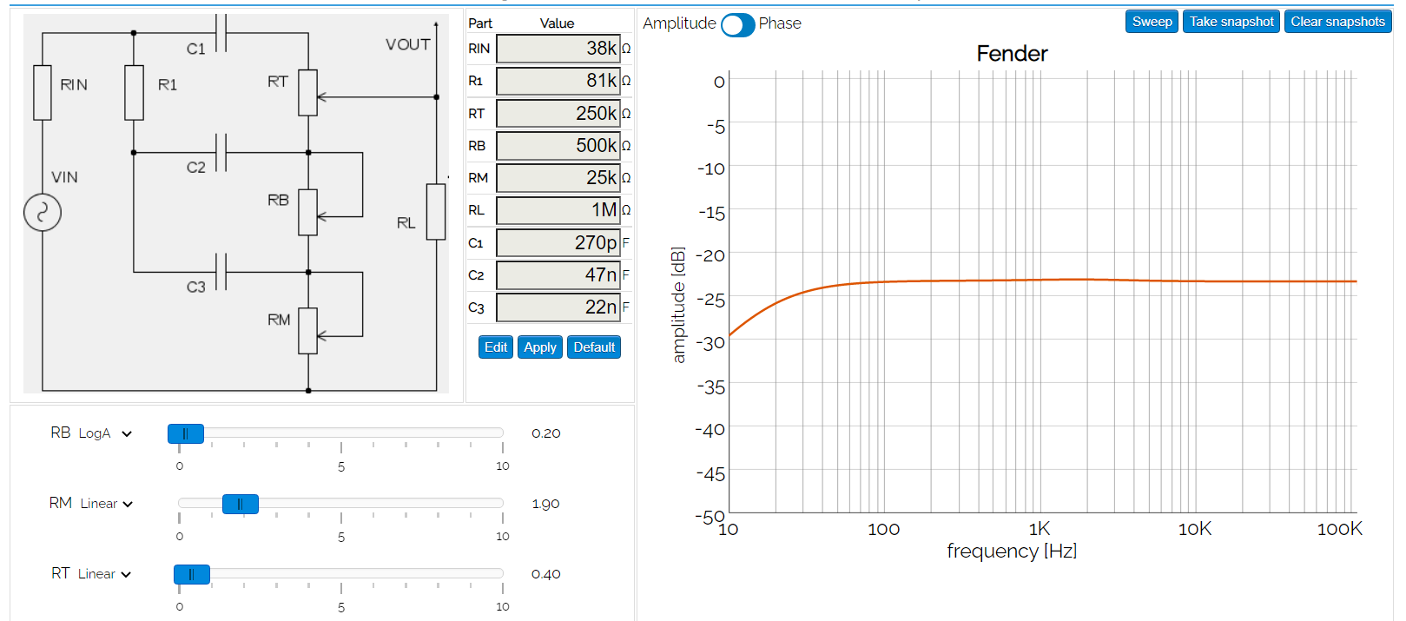Click the orange response curve on chart
Screen dimensions: 1406x621
pyautogui.click(x=1042, y=280)
